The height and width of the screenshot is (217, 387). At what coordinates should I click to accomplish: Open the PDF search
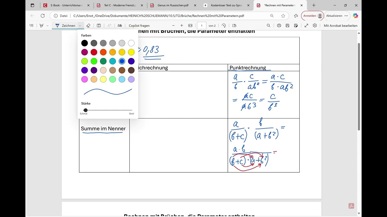click(x=268, y=26)
